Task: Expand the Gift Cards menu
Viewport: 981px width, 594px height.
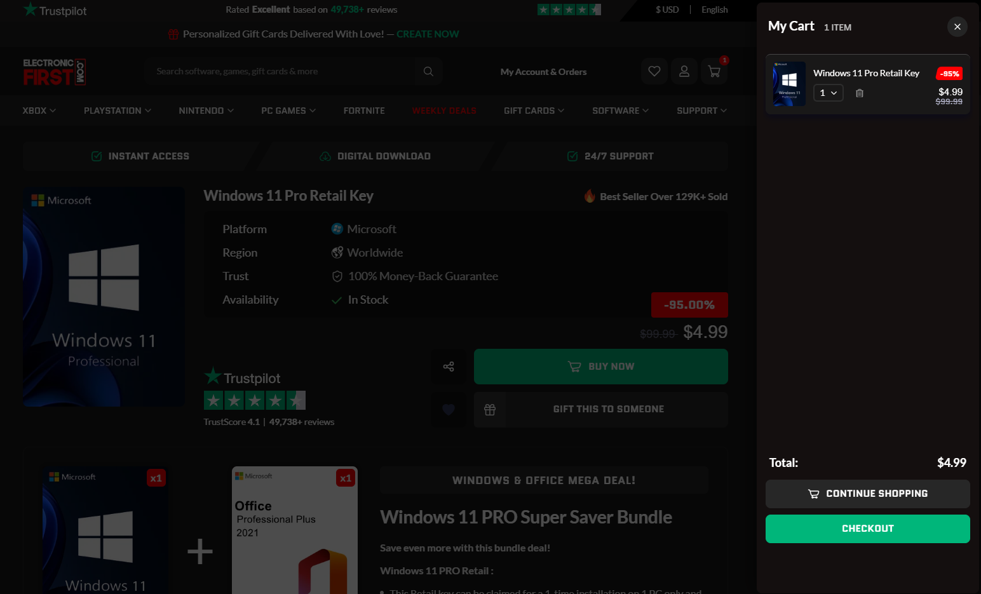Action: (x=534, y=111)
